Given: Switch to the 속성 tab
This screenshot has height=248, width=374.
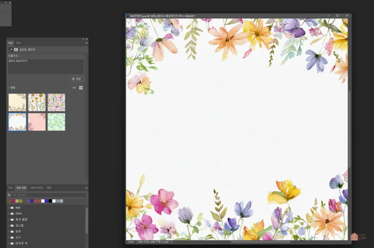Looking at the screenshot, I should pos(11,43).
